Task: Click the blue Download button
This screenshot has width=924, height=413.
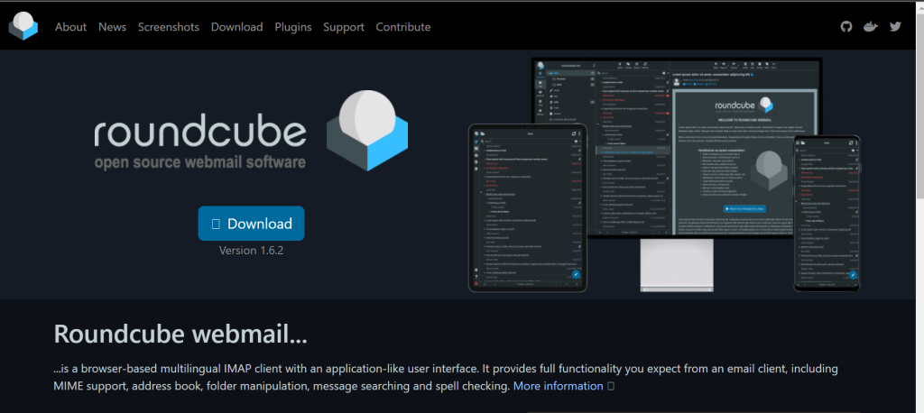Action: (x=251, y=224)
